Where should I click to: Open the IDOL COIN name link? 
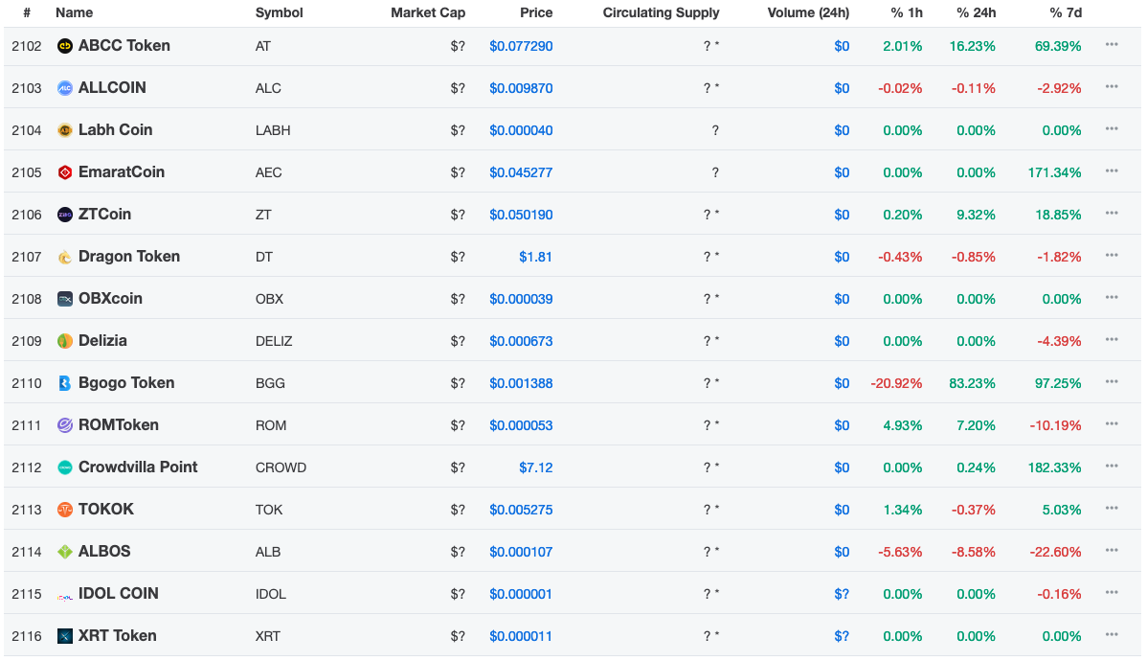pyautogui.click(x=119, y=594)
